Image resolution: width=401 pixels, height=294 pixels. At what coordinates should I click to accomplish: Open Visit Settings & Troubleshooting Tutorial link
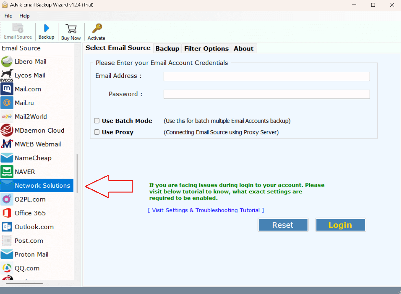[x=206, y=210]
